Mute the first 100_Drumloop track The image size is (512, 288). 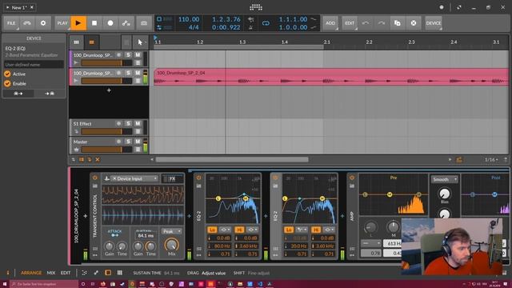138,55
